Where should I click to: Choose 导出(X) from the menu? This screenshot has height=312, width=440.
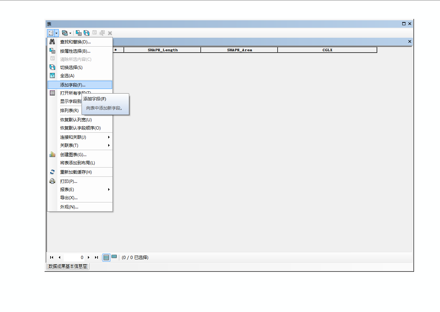click(80, 197)
